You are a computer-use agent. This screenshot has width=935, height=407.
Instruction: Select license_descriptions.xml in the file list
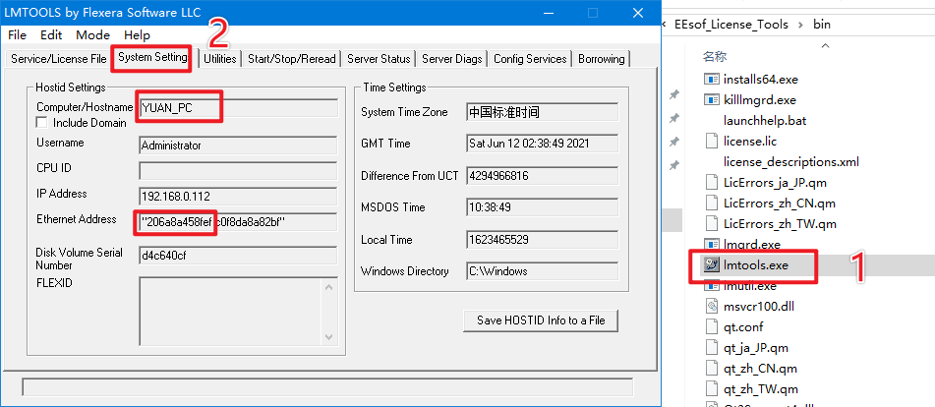[x=790, y=161]
